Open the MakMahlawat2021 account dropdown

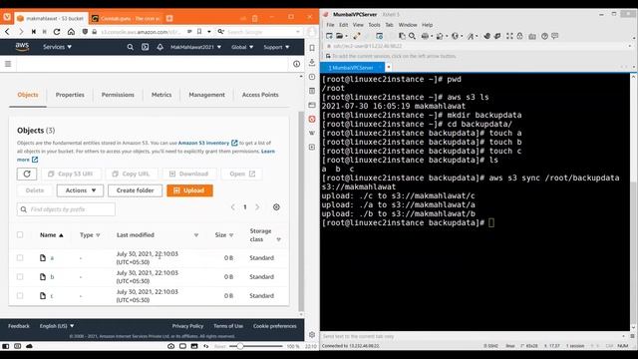click(195, 47)
